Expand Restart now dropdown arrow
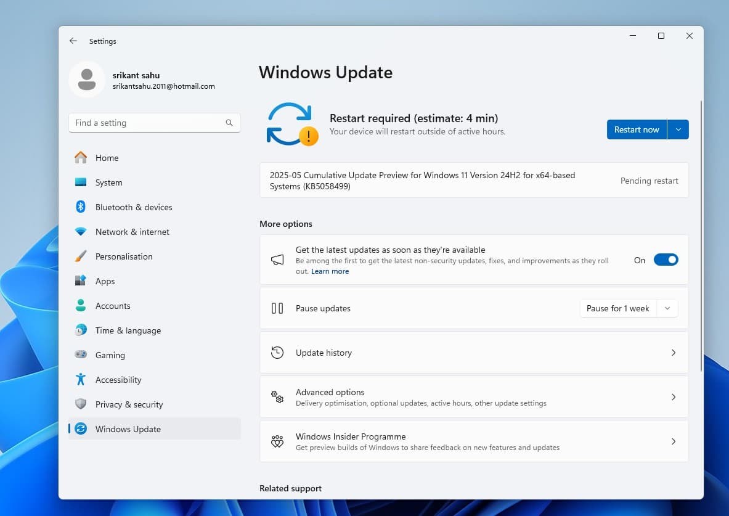Screen dimensions: 729x516 678,129
